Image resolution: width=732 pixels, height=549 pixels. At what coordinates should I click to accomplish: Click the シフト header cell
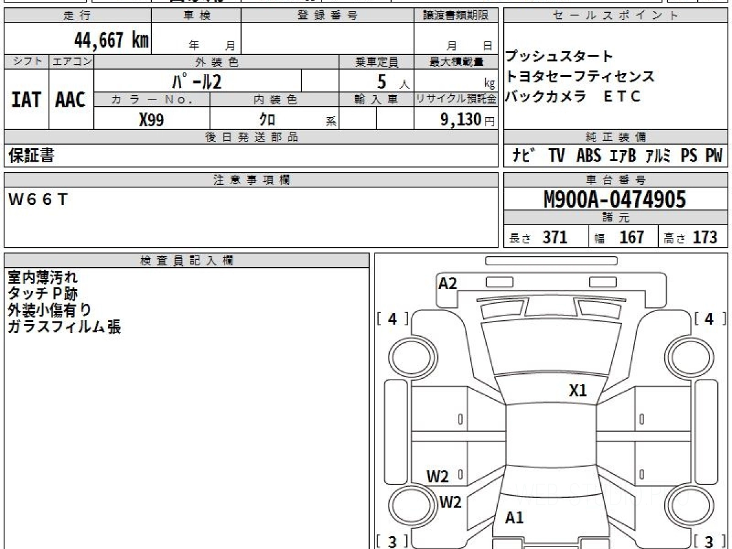(x=26, y=62)
